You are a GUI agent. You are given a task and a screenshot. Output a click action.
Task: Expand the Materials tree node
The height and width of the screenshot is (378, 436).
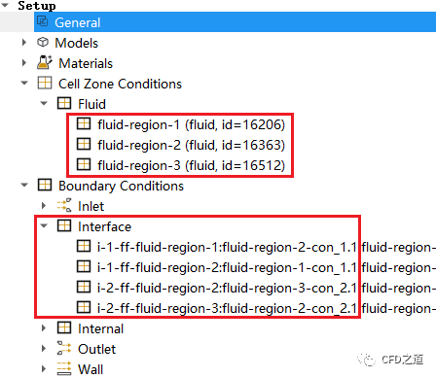24,62
